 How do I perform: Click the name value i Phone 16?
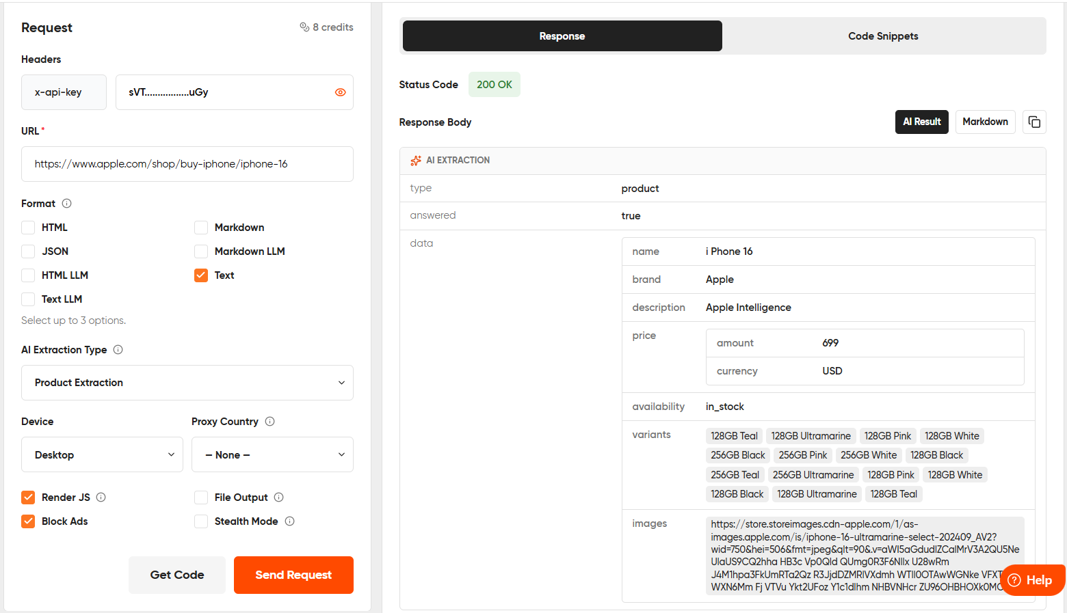pyautogui.click(x=729, y=251)
